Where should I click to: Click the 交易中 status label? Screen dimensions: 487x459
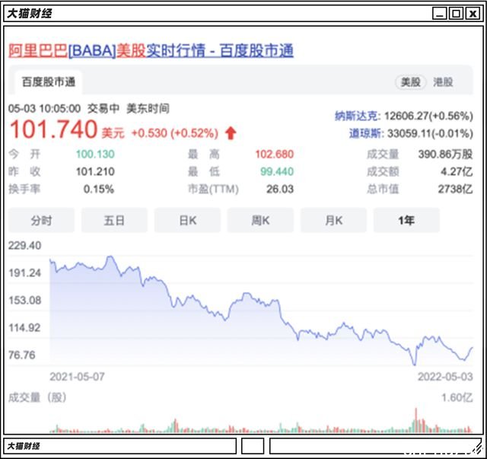103,108
